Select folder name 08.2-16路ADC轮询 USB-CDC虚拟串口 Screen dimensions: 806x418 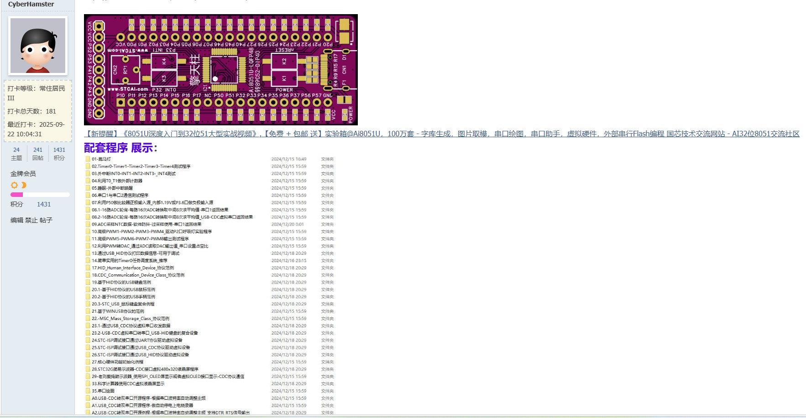point(172,217)
